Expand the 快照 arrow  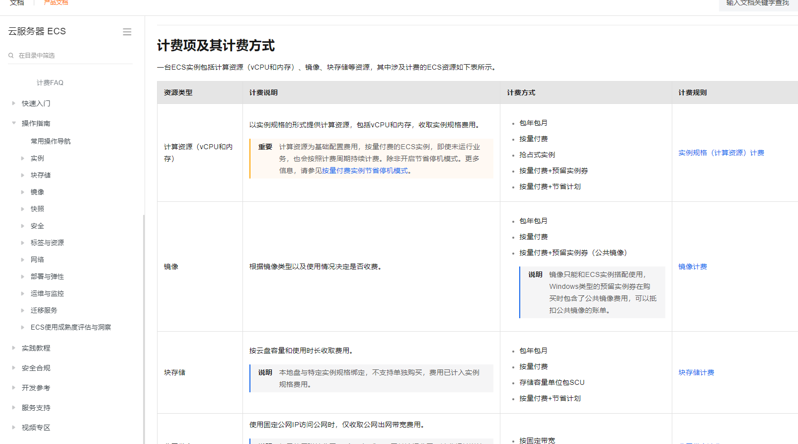[22, 209]
